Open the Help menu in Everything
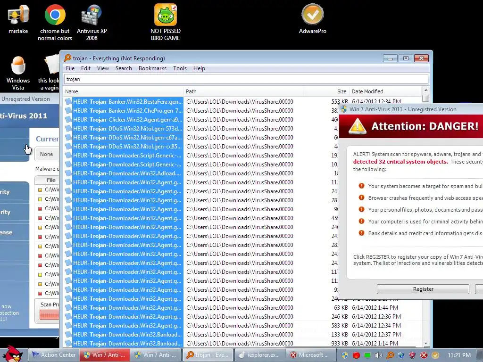The image size is (483, 362). tap(199, 68)
